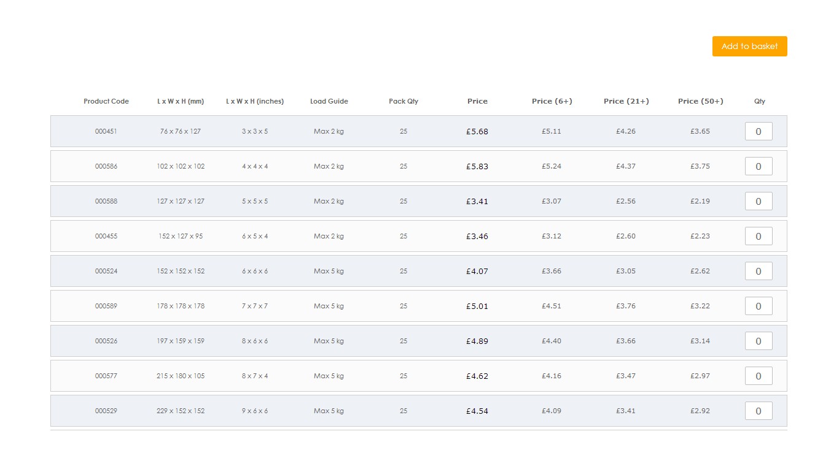Click the quantity input for product 000524

(x=758, y=271)
